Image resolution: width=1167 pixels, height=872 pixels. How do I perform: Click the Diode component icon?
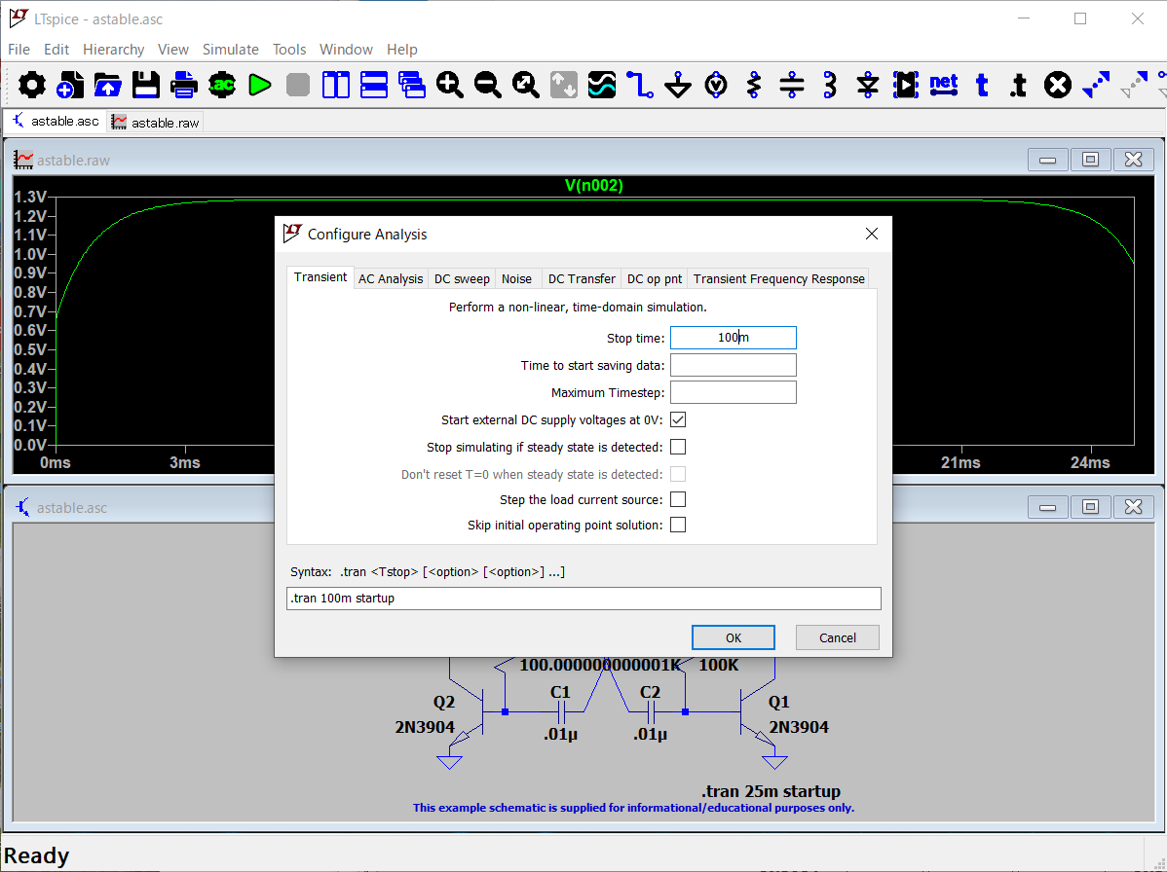tap(868, 86)
